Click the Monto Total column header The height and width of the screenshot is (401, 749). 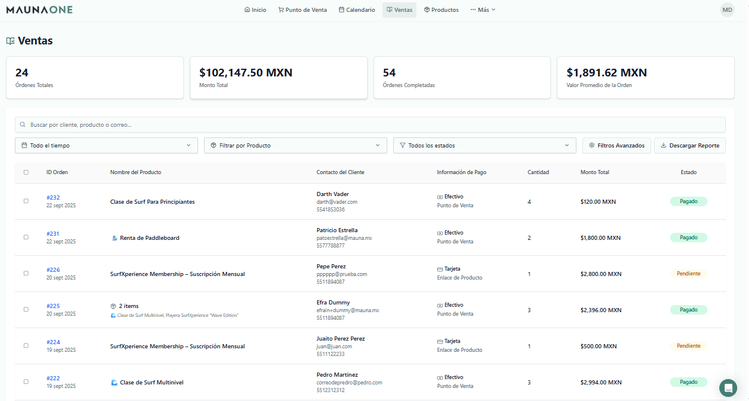(x=595, y=172)
